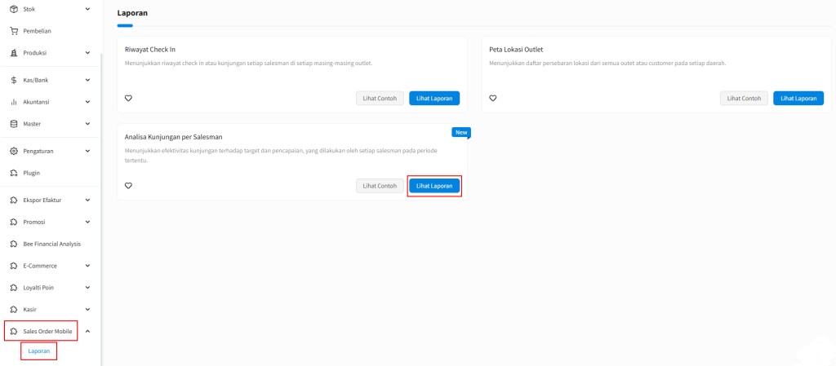The width and height of the screenshot is (836, 366).
Task: Click the Stok box icon in sidebar
Action: 15,9
